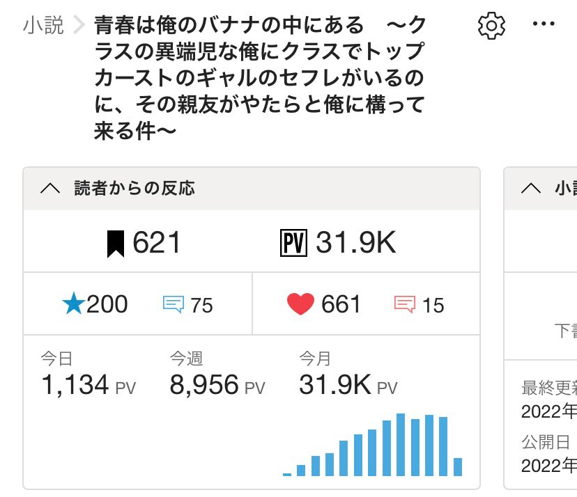
Task: Click the tallest bar in PV chart
Action: pyautogui.click(x=401, y=445)
